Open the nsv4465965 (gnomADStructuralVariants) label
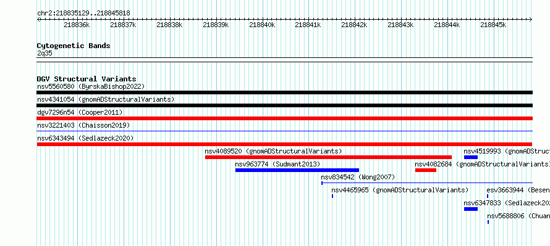 (x=400, y=190)
